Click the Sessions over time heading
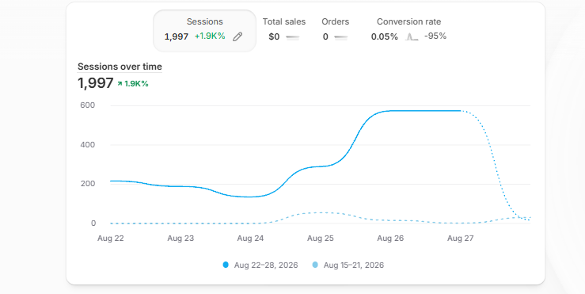 pos(120,67)
